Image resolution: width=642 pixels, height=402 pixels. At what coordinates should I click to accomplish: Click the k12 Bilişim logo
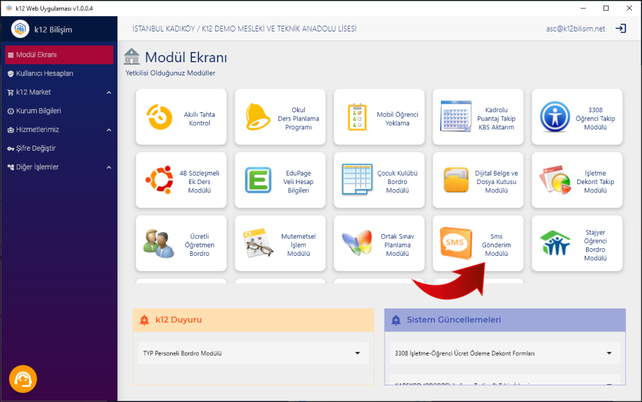(x=20, y=29)
